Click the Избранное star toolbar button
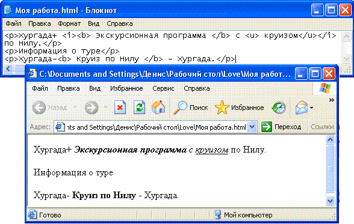Screen dimensions: 354x224 240,107
